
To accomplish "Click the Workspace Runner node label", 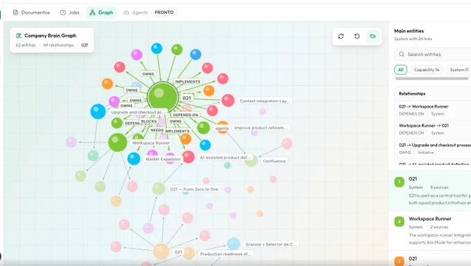I will (x=151, y=143).
